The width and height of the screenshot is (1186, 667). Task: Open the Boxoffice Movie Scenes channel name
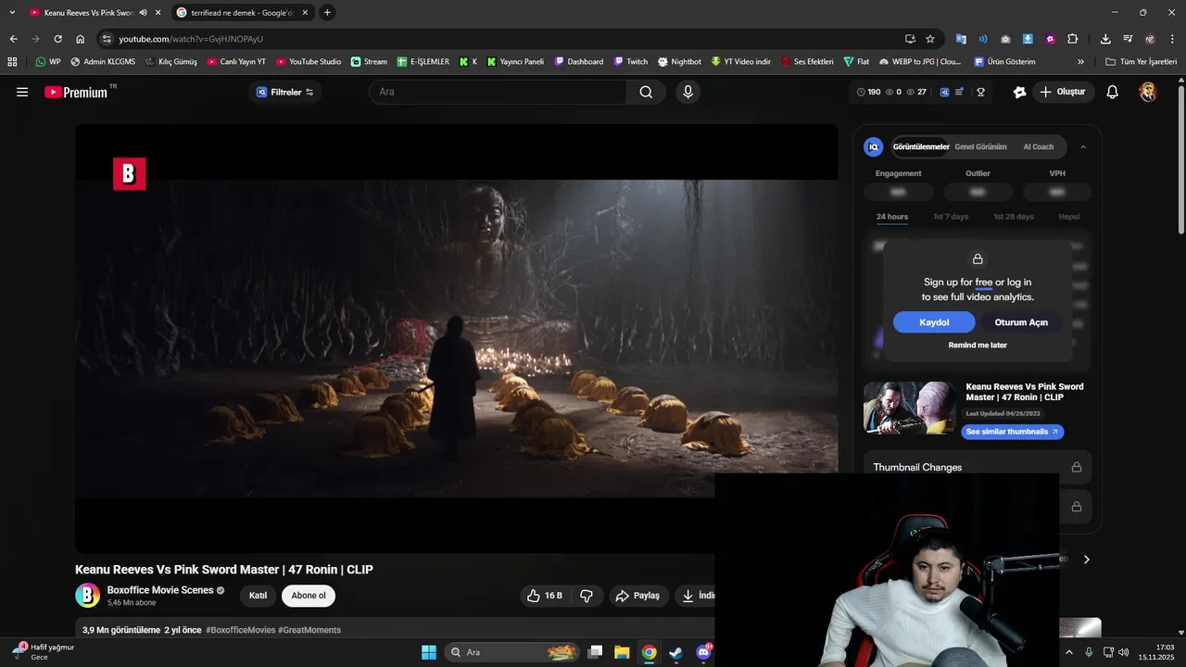click(160, 590)
